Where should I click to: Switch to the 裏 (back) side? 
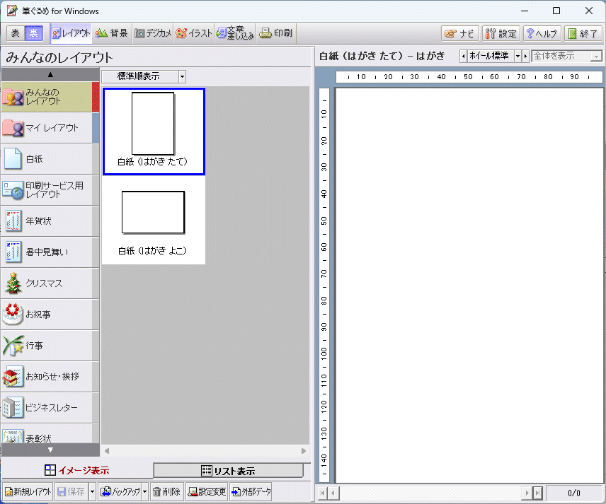tap(33, 33)
